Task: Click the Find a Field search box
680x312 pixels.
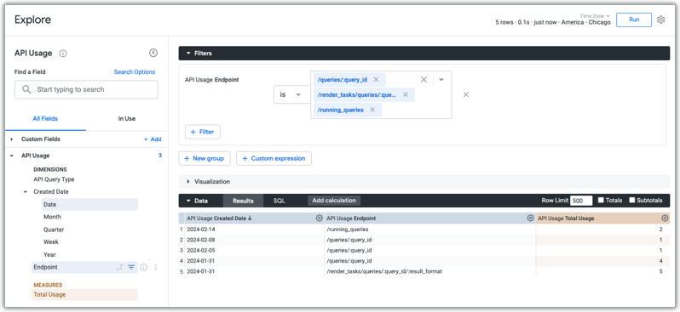Action: [x=86, y=89]
